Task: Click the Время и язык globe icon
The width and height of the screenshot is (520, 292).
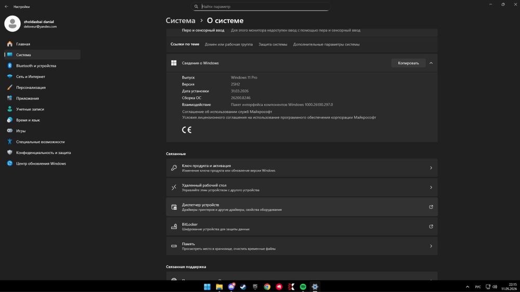Action: pyautogui.click(x=9, y=120)
